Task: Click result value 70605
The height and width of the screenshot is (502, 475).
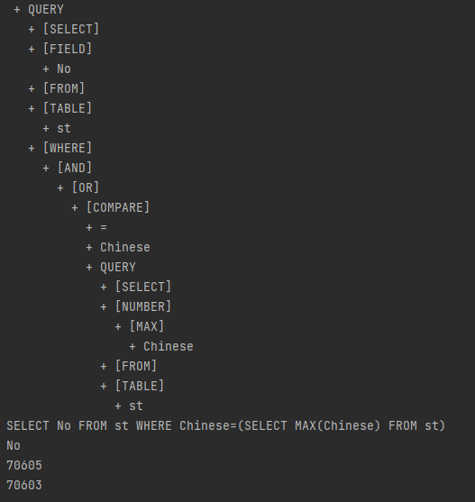Action: [x=24, y=466]
